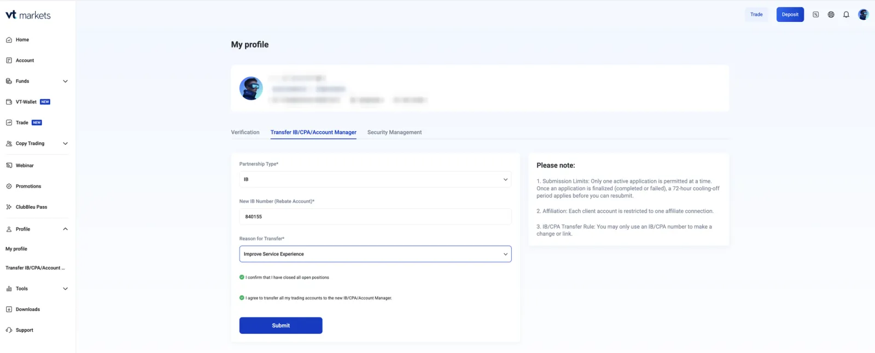Image resolution: width=875 pixels, height=353 pixels.
Task: Expand the Funds submenu chevron
Action: (x=65, y=81)
